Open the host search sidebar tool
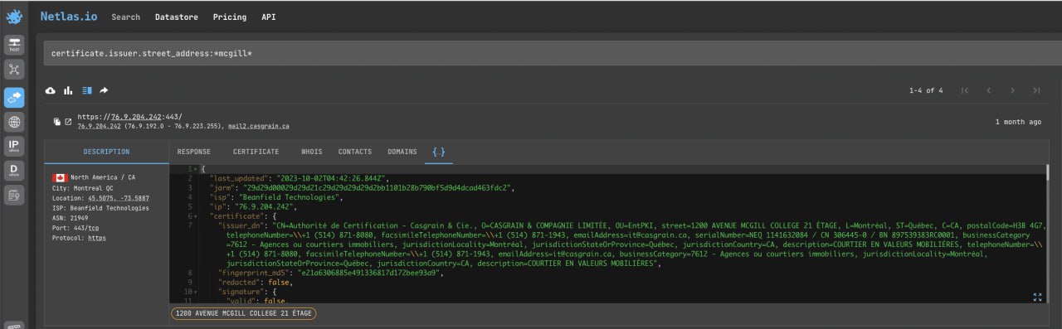This screenshot has height=329, width=1062. (x=14, y=45)
